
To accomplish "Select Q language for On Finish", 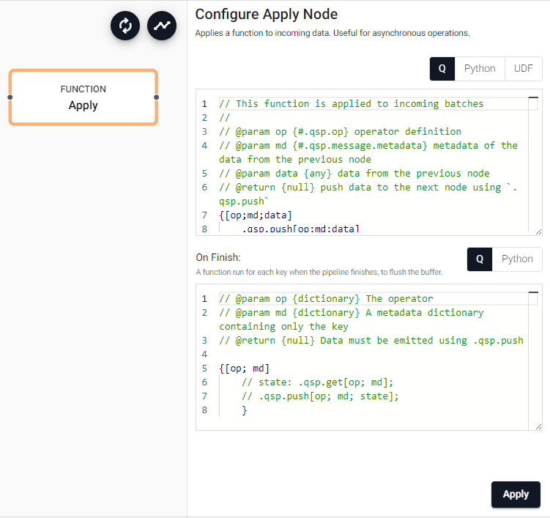I will 480,259.
